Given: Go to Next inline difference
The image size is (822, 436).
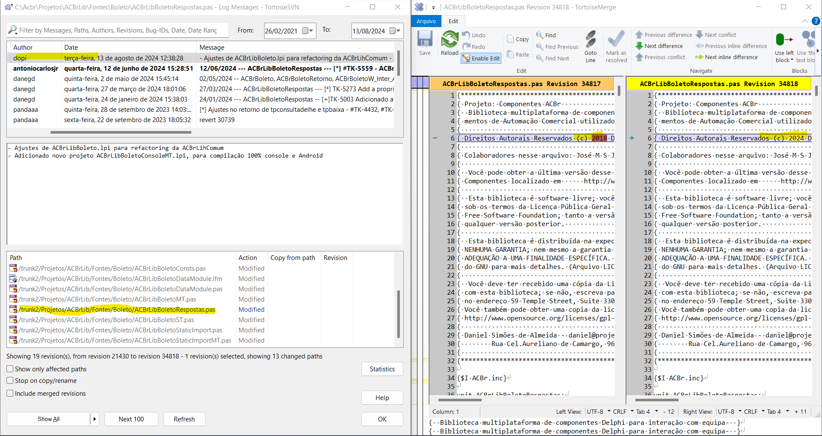Looking at the screenshot, I should 727,57.
